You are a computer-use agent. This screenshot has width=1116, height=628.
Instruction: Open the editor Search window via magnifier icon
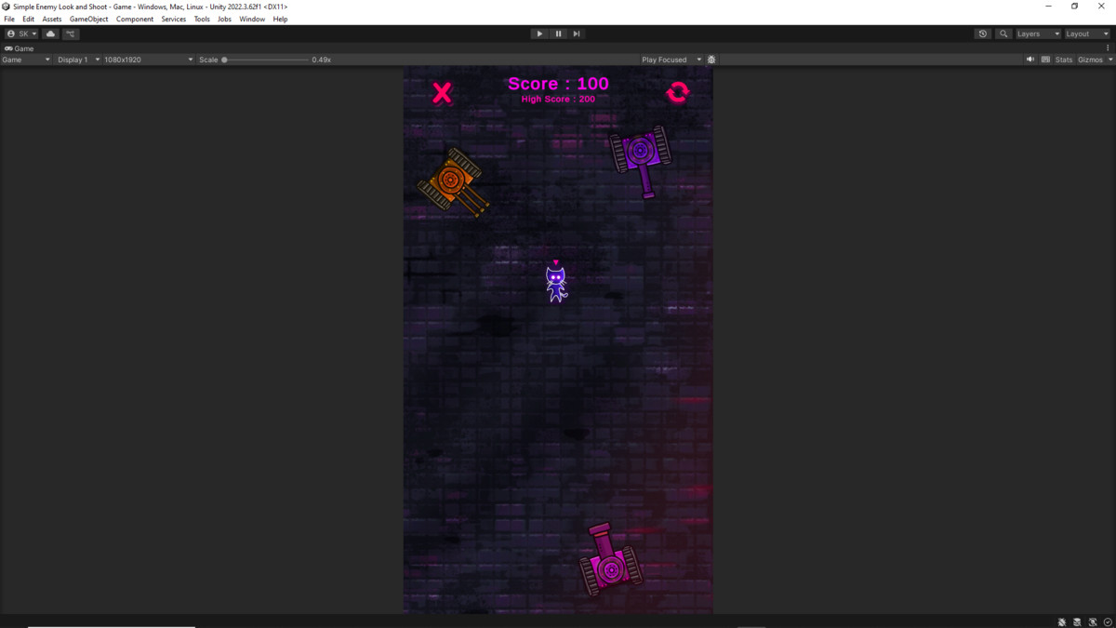[x=1003, y=33]
